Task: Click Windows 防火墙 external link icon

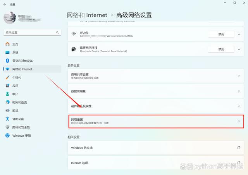Action: tap(239, 148)
